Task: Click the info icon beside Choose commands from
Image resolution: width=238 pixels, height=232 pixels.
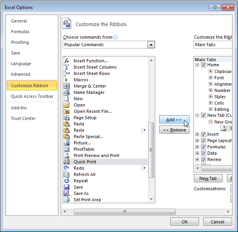Action: [x=116, y=37]
